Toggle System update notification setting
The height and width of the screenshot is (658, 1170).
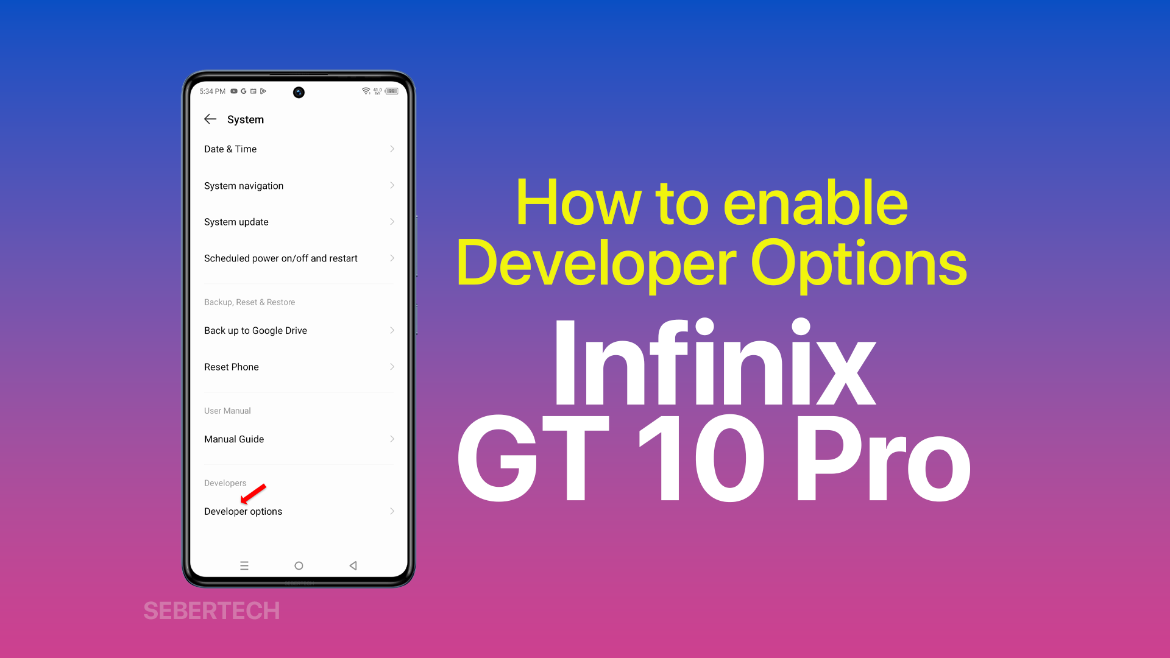(x=298, y=222)
